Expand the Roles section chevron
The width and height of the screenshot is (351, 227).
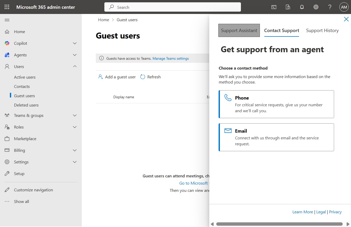75,127
